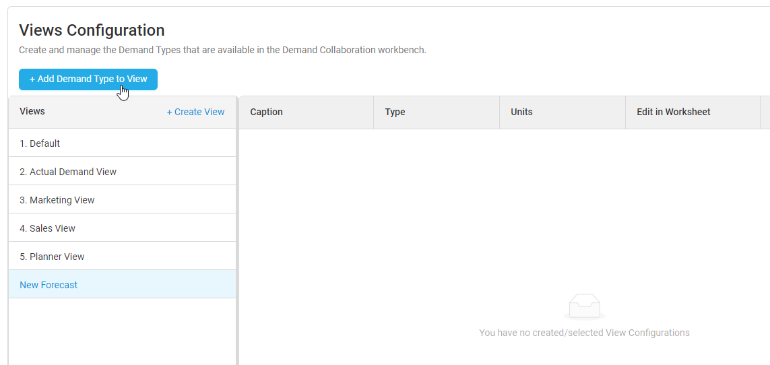The image size is (770, 365).
Task: Click the Demand Collaboration workbench description text
Action: [x=222, y=50]
